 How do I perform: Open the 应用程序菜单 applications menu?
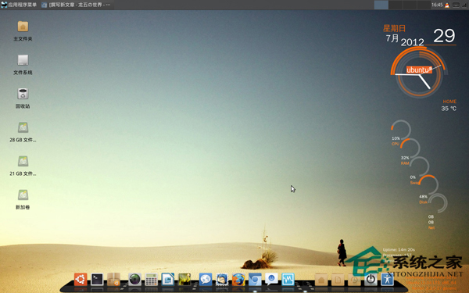[19, 5]
